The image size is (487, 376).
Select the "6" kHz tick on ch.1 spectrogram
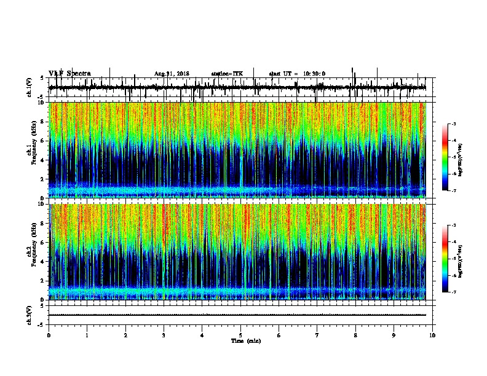pos(42,141)
